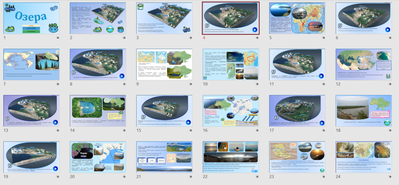Select slide 9 with white background maps

pyautogui.click(x=164, y=64)
